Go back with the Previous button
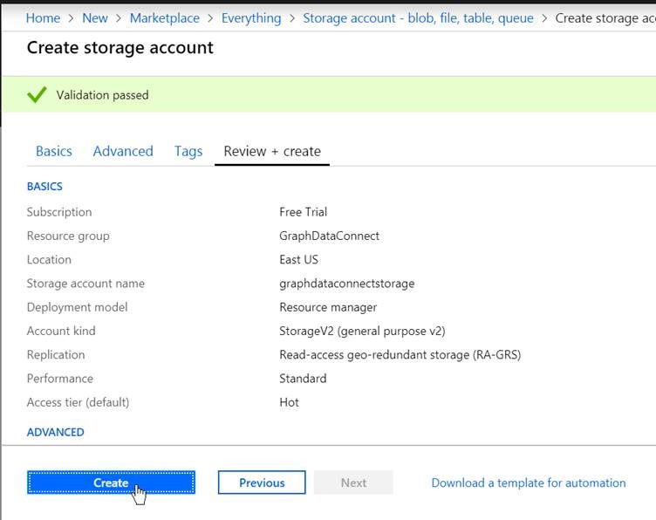The image size is (656, 520). tap(262, 482)
